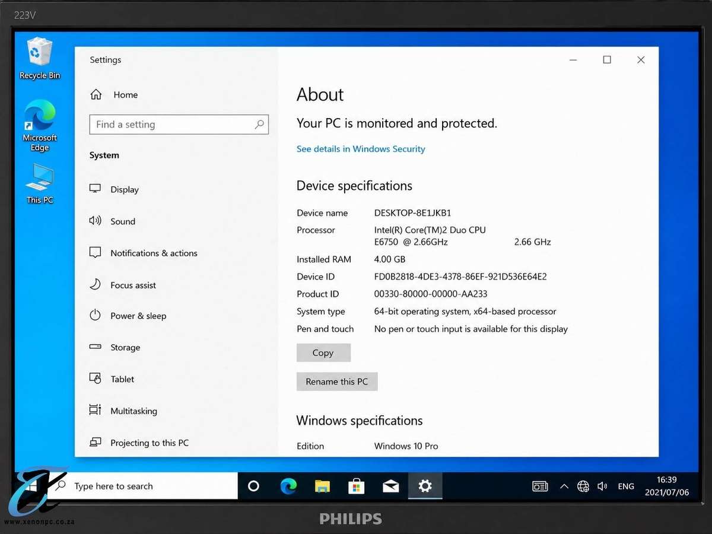The height and width of the screenshot is (534, 712).
Task: Click the Find a setting field
Action: pyautogui.click(x=179, y=125)
